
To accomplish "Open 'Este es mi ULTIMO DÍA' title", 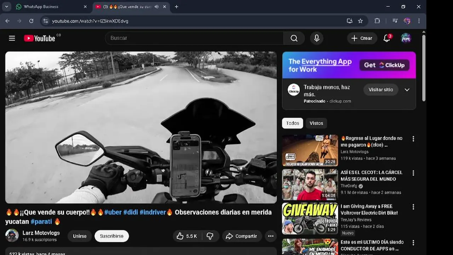I will point(372,245).
